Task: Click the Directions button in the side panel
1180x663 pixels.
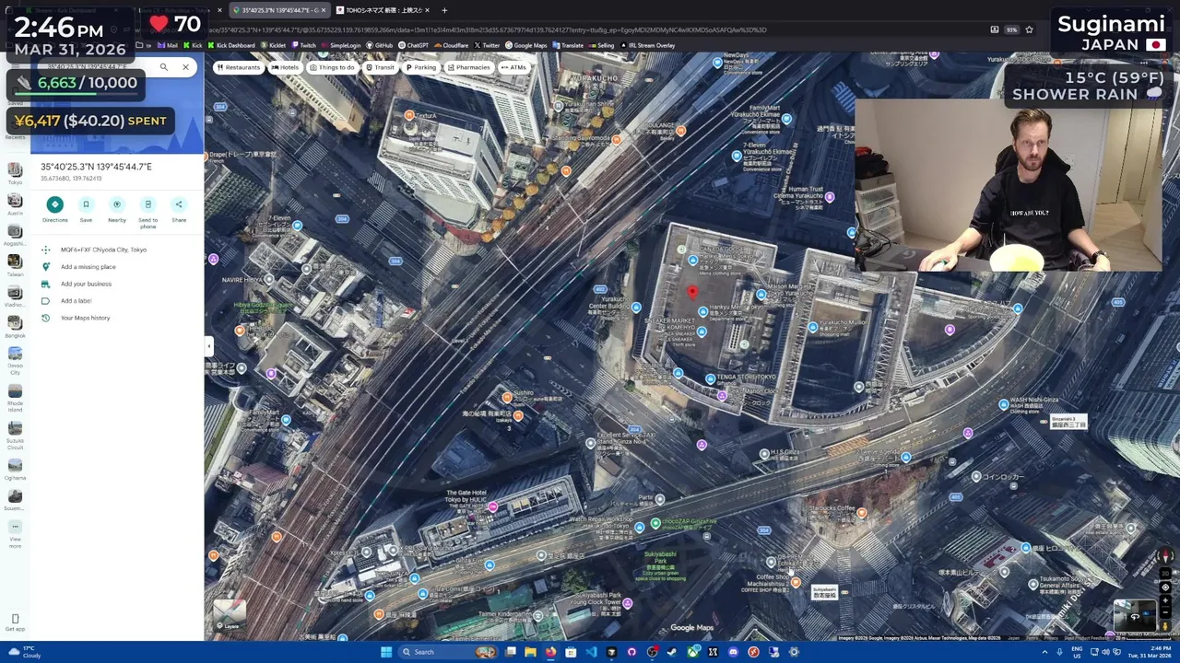Action: click(54, 204)
